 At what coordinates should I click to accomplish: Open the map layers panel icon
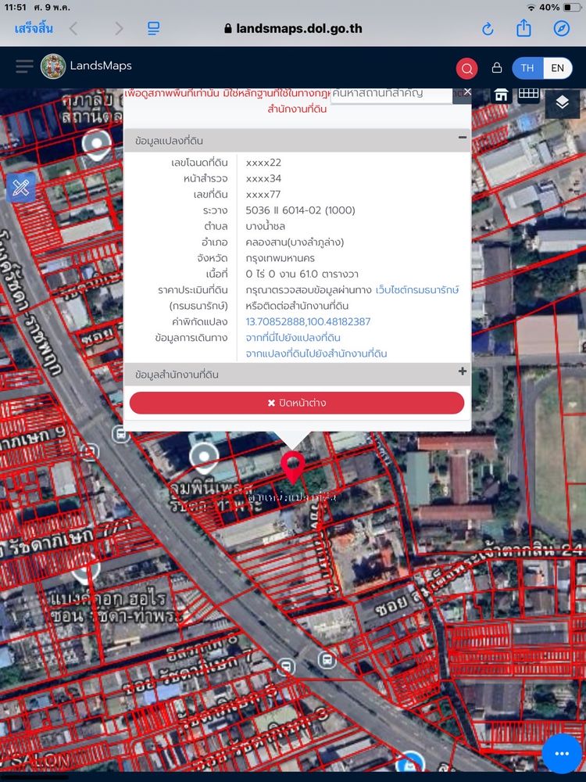point(562,102)
